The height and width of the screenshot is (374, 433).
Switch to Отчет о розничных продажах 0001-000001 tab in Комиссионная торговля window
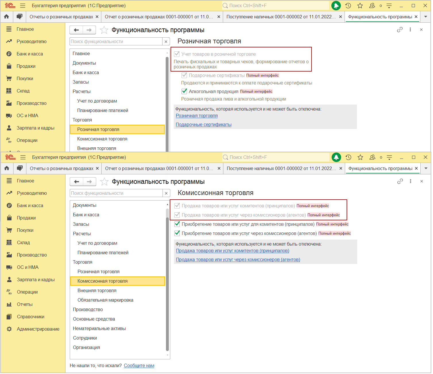159,168
